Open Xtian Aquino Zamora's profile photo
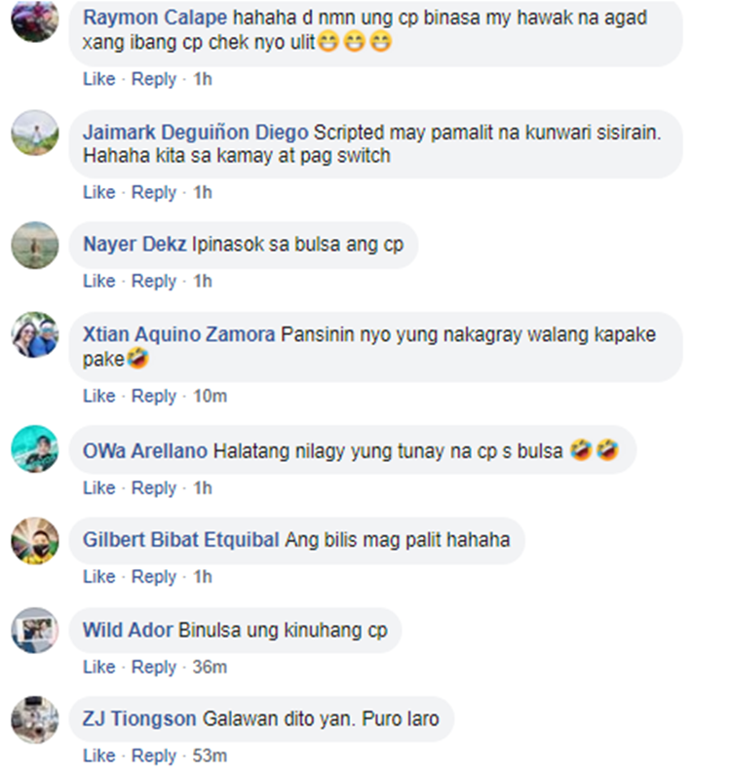 click(35, 334)
